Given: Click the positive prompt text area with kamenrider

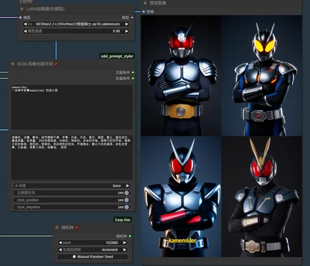Looking at the screenshot, I should (x=72, y=107).
